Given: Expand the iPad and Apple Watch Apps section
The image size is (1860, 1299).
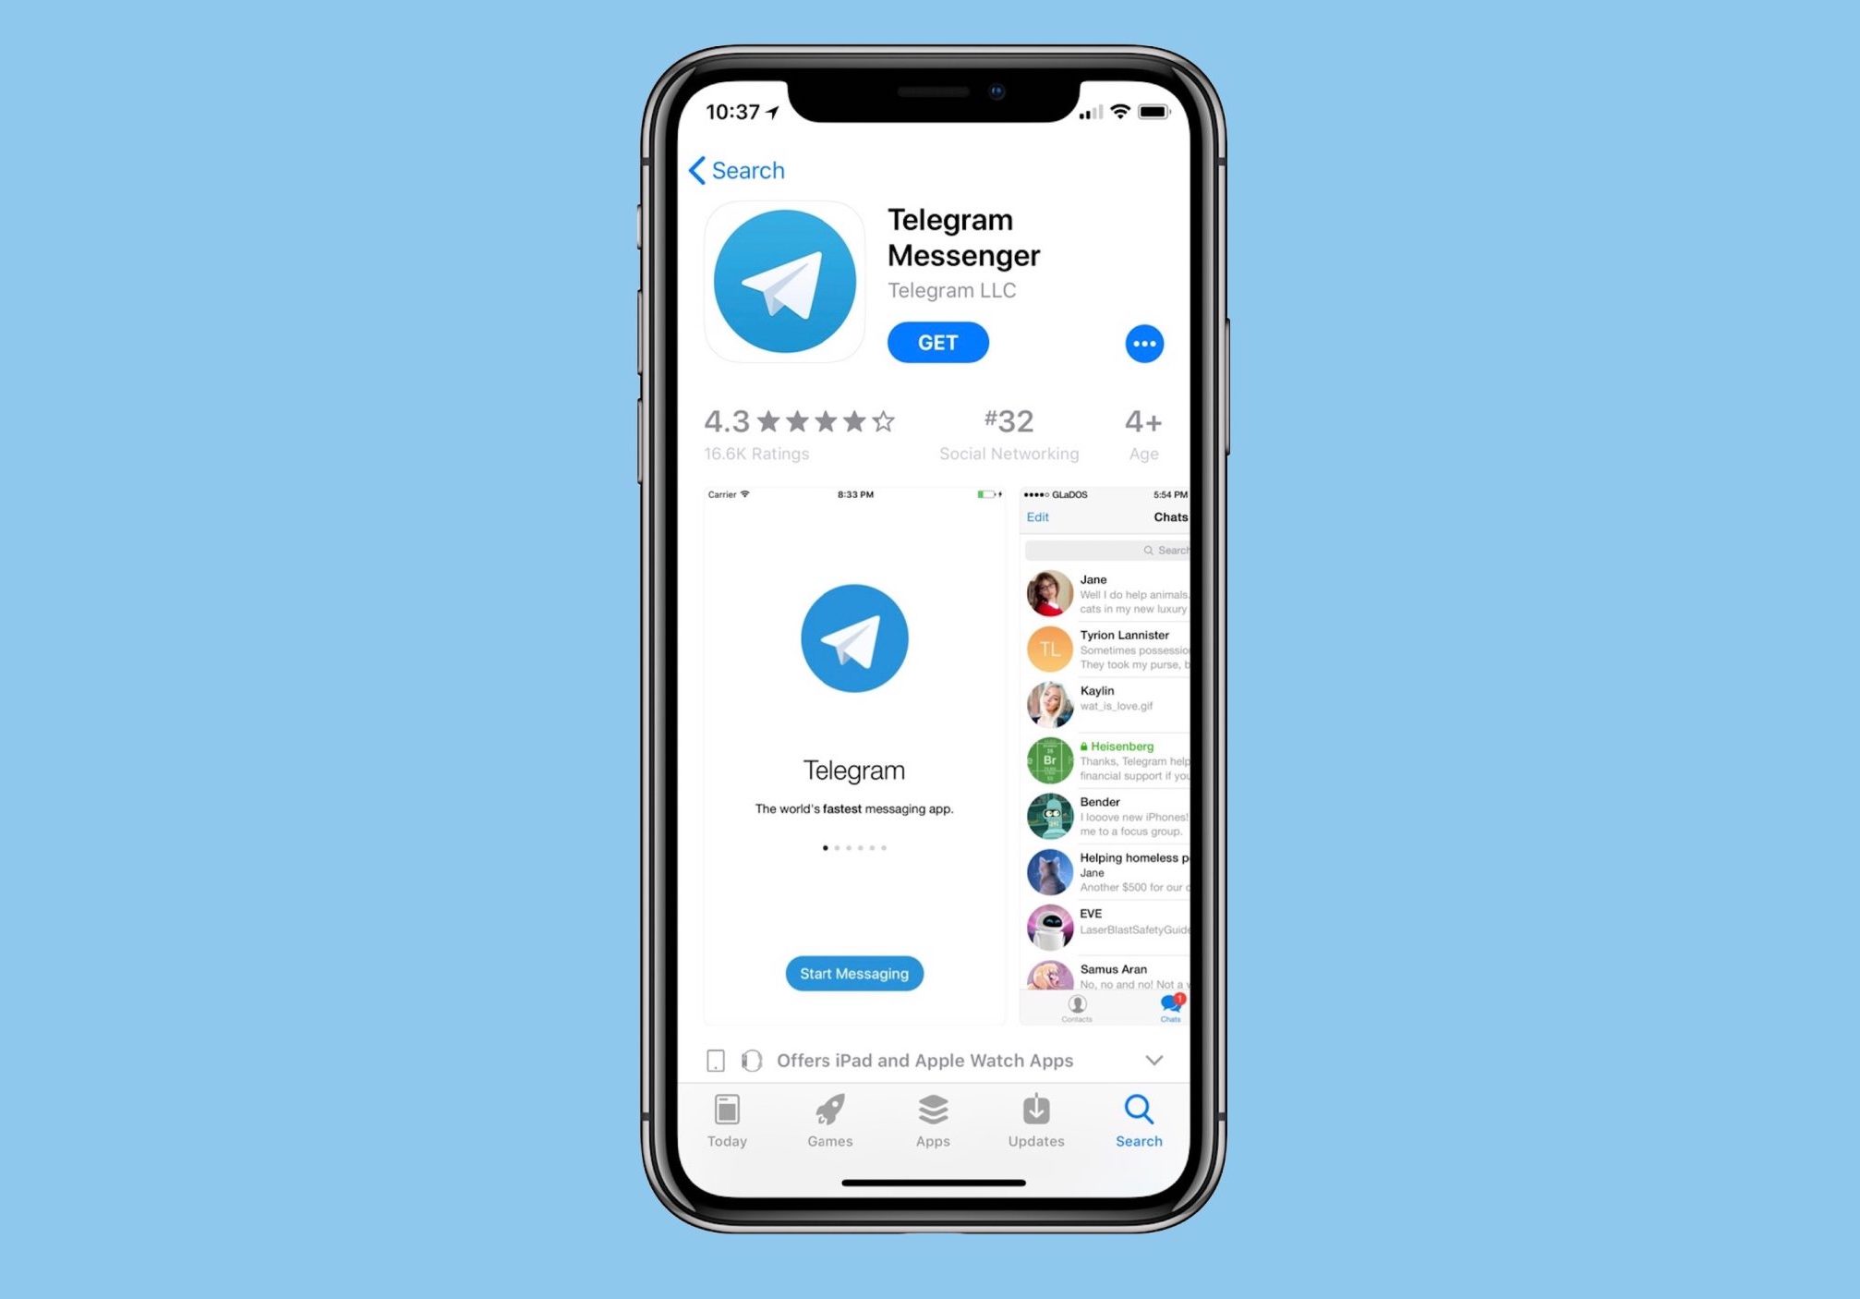Looking at the screenshot, I should pyautogui.click(x=1159, y=1060).
